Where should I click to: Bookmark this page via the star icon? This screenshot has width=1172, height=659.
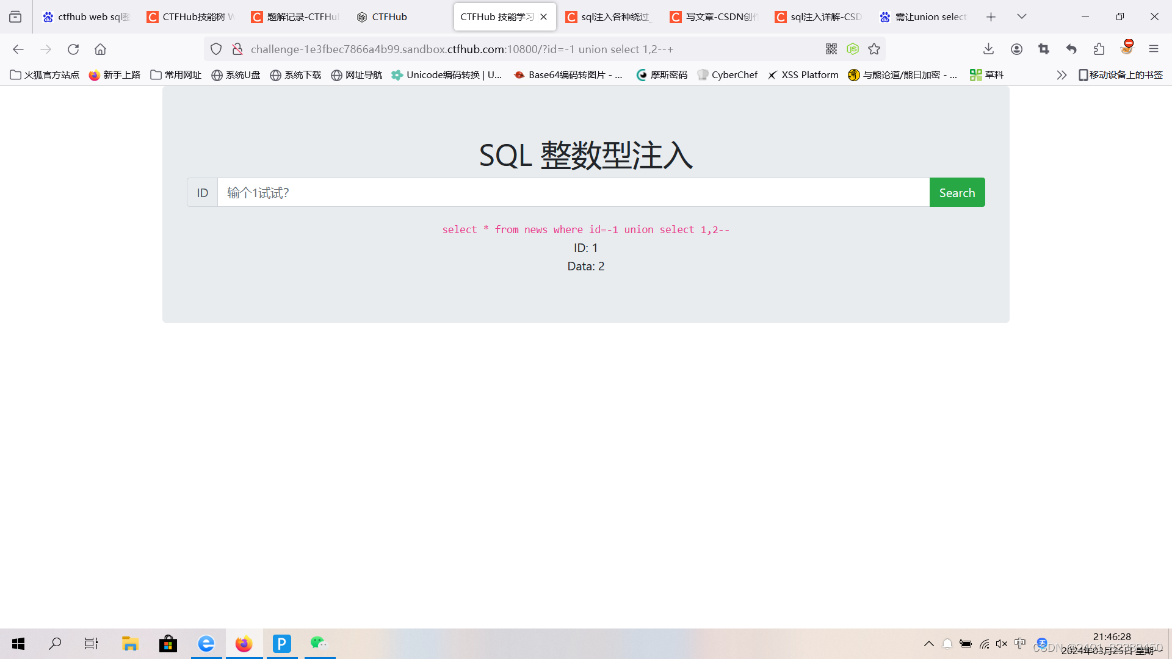coord(874,49)
